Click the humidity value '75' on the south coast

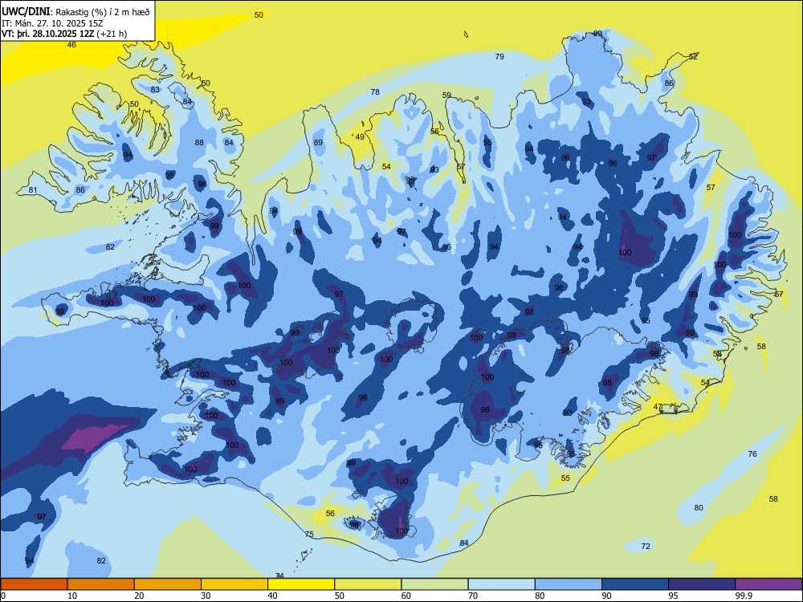(x=309, y=534)
